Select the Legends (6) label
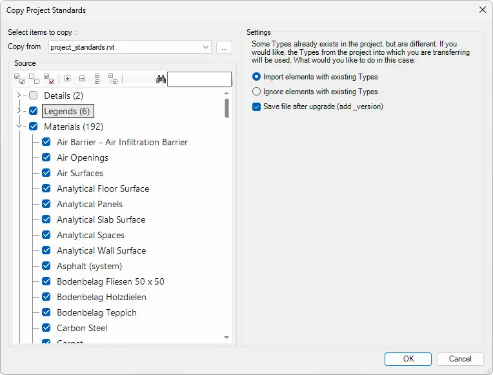 (67, 111)
